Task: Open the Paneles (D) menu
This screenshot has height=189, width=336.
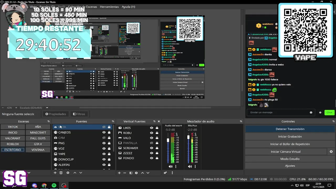Action: point(47,7)
